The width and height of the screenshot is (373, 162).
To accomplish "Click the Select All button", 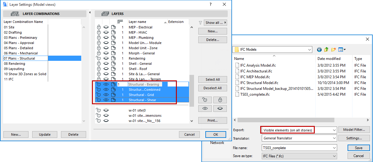I will tap(213, 79).
